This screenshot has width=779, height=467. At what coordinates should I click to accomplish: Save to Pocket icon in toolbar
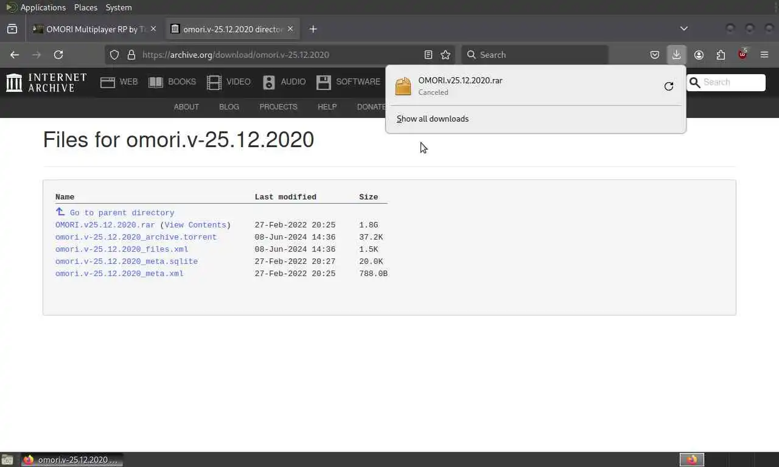655,55
